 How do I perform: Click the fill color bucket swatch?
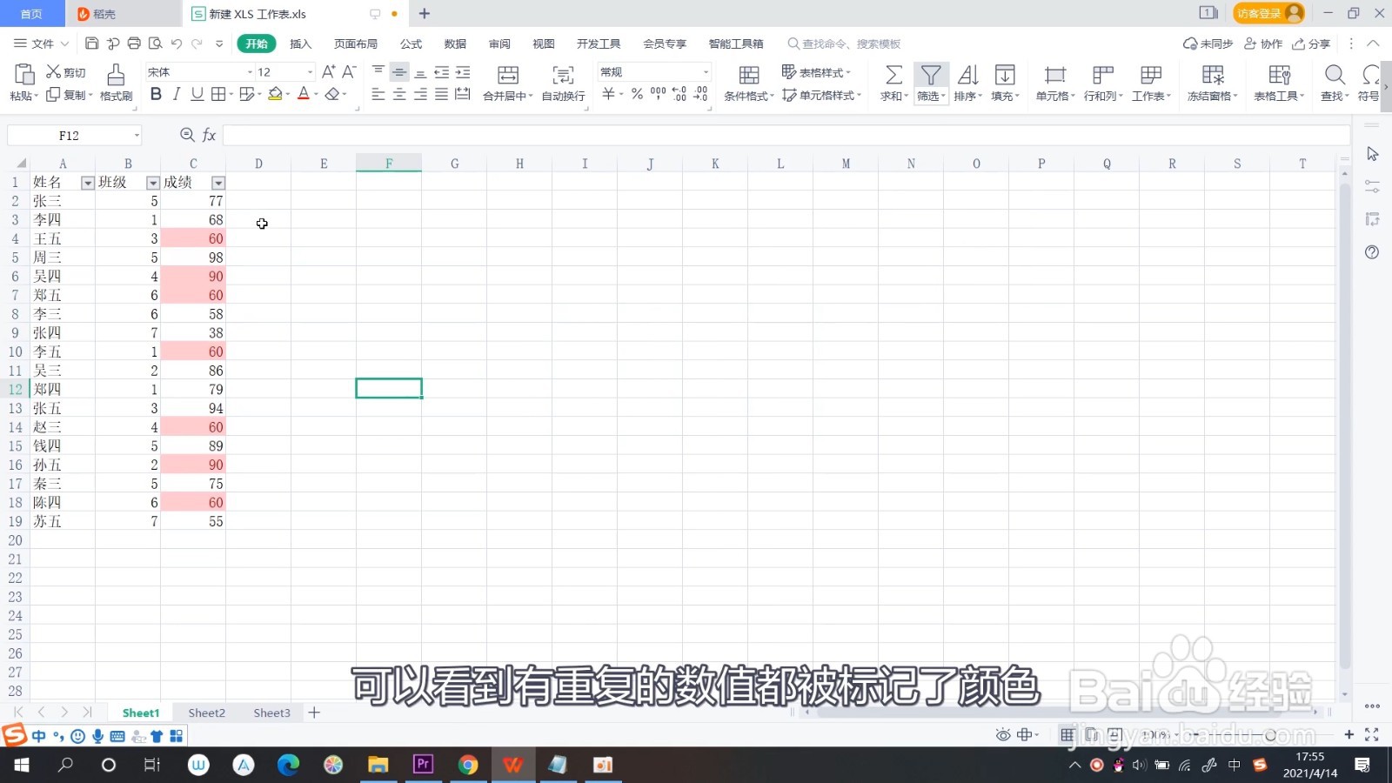[275, 94]
